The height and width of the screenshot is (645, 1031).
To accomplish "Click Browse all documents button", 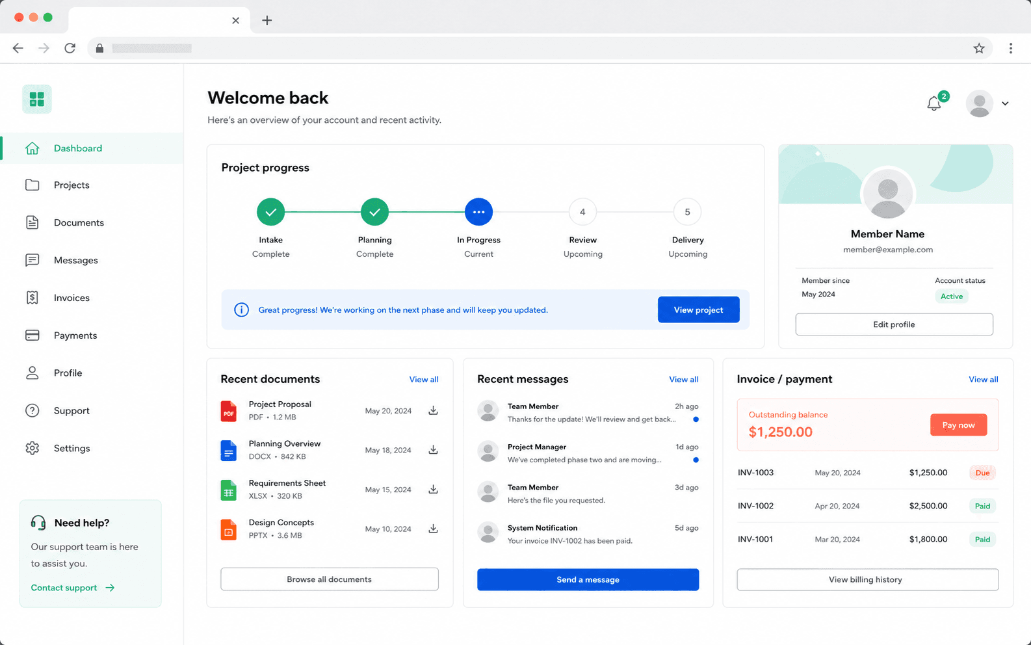I will 330,579.
